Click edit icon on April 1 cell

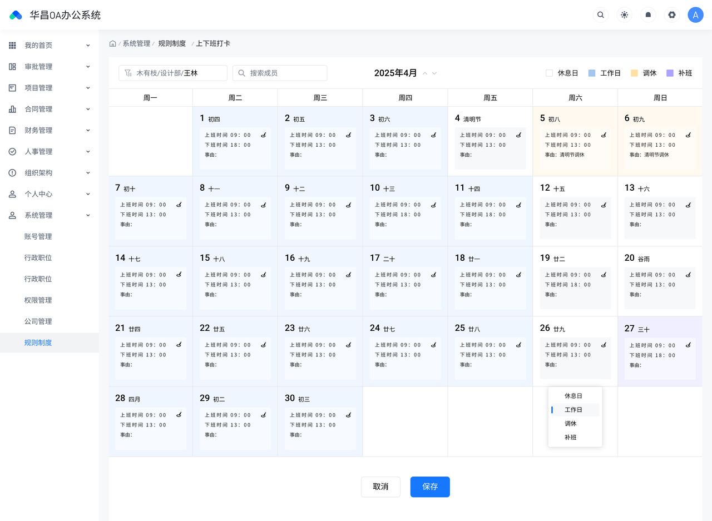(x=264, y=135)
